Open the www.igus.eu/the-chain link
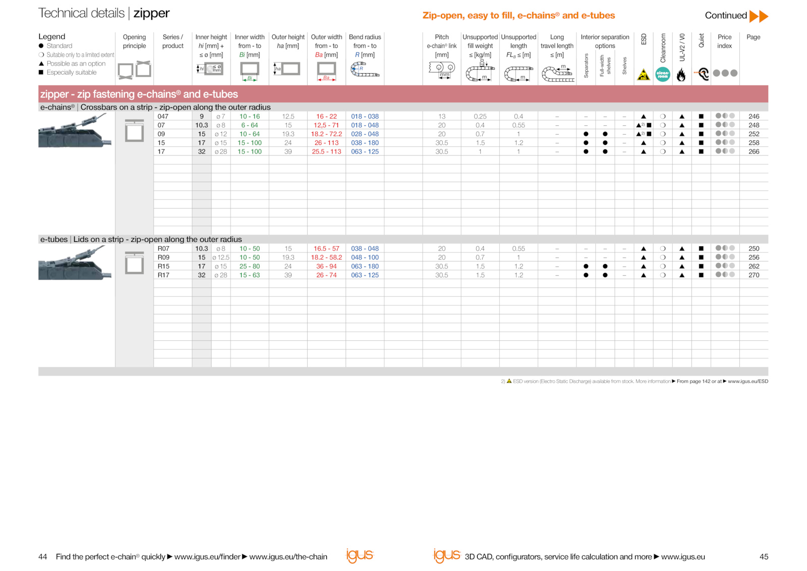 point(289,557)
